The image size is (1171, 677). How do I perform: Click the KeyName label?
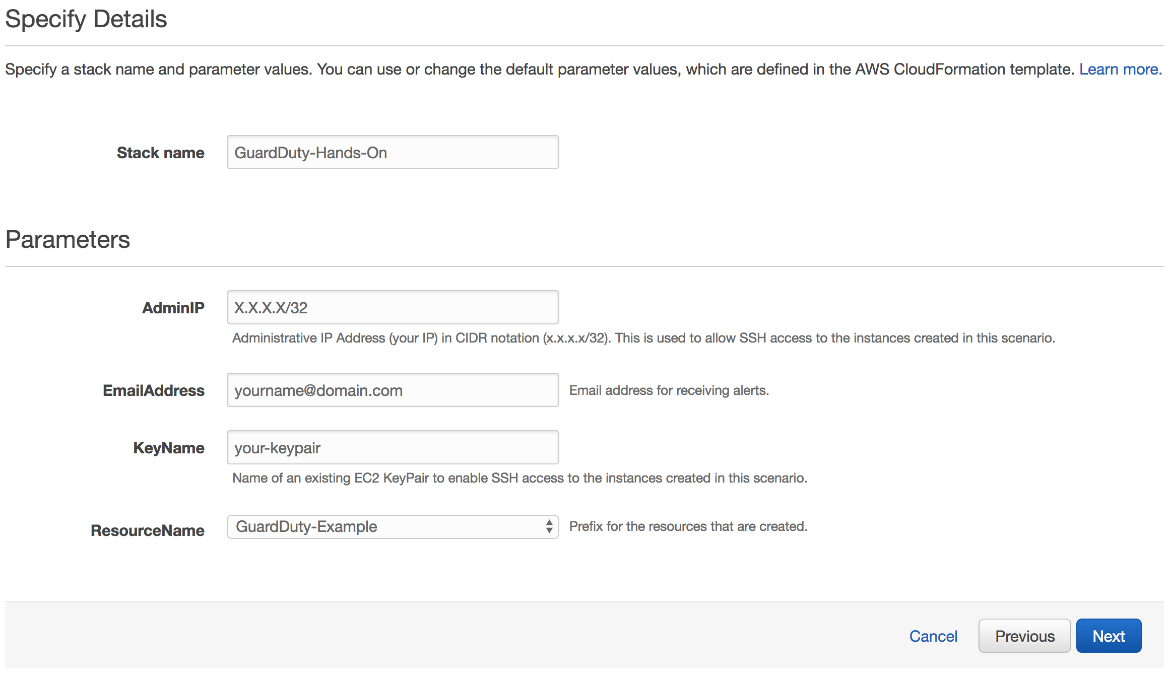169,448
